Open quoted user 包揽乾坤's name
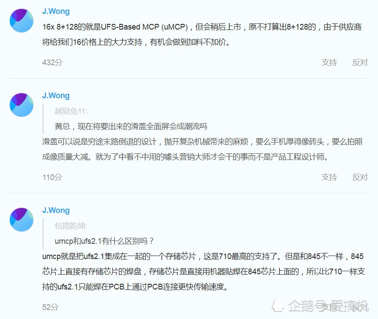Viewport: 378px width, 319px height. (x=71, y=226)
